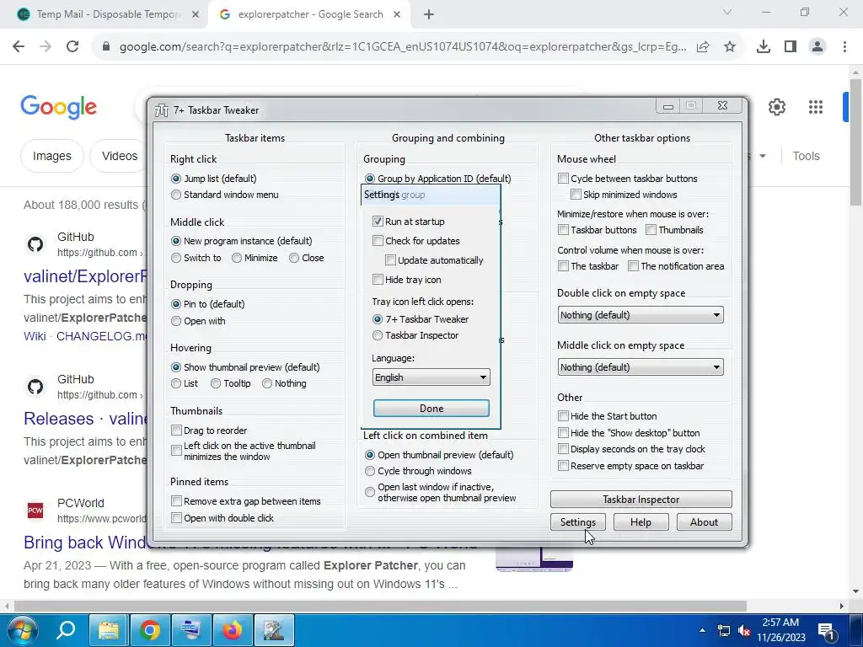Open the computer icon app in taskbar

(x=191, y=630)
